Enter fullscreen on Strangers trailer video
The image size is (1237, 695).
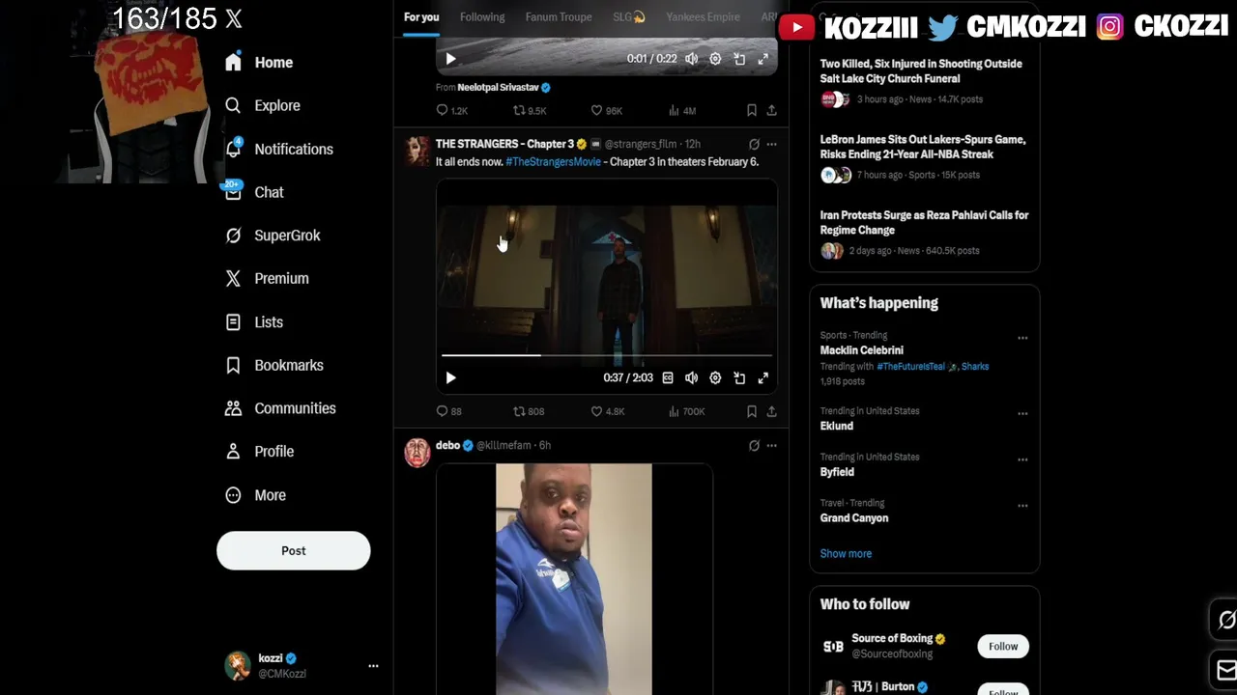pyautogui.click(x=762, y=378)
